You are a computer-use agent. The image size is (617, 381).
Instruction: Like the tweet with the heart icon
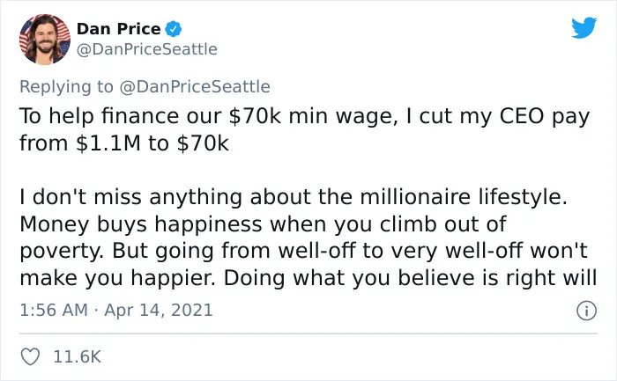coord(30,356)
